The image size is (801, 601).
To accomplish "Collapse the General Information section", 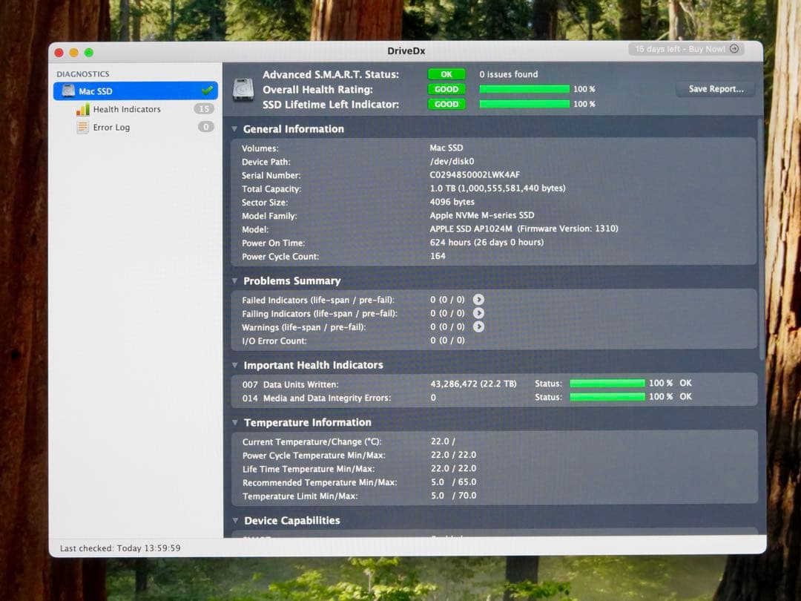I will [235, 128].
